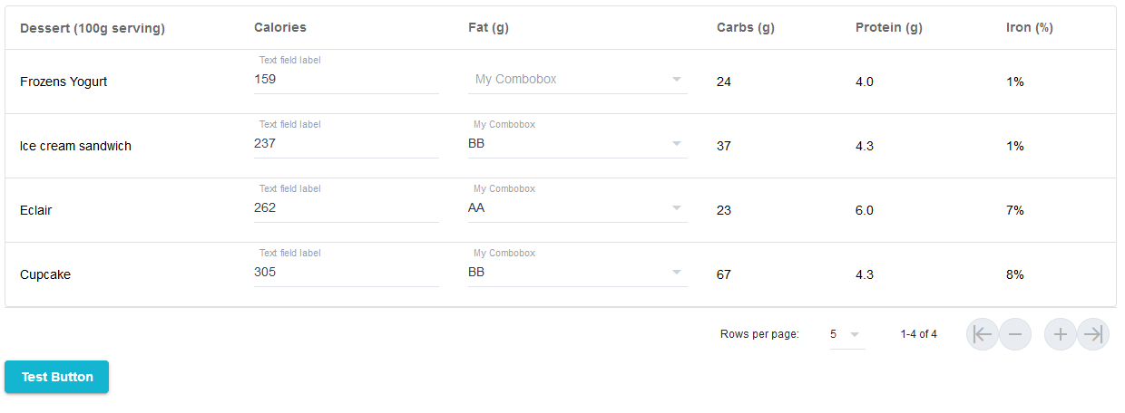Select the calories field showing 262
Image resolution: width=1125 pixels, height=413 pixels.
[x=347, y=207]
